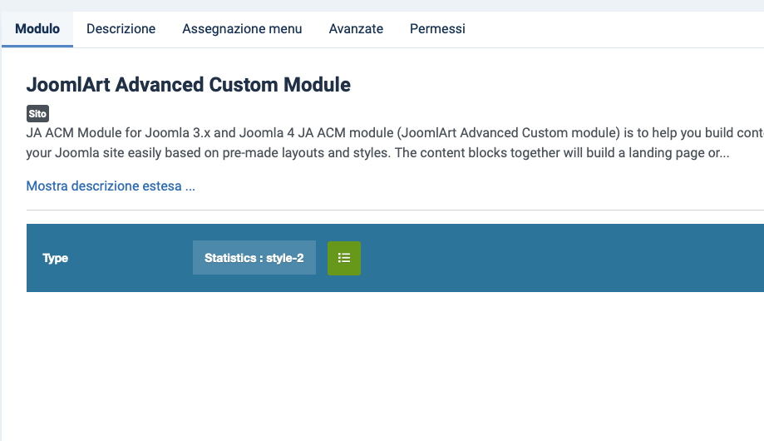Viewport: 764px width, 441px height.
Task: Open the type list green icon button
Action: pos(344,258)
